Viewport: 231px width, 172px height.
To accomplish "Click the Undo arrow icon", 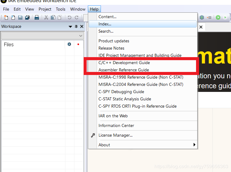I will (70, 18).
